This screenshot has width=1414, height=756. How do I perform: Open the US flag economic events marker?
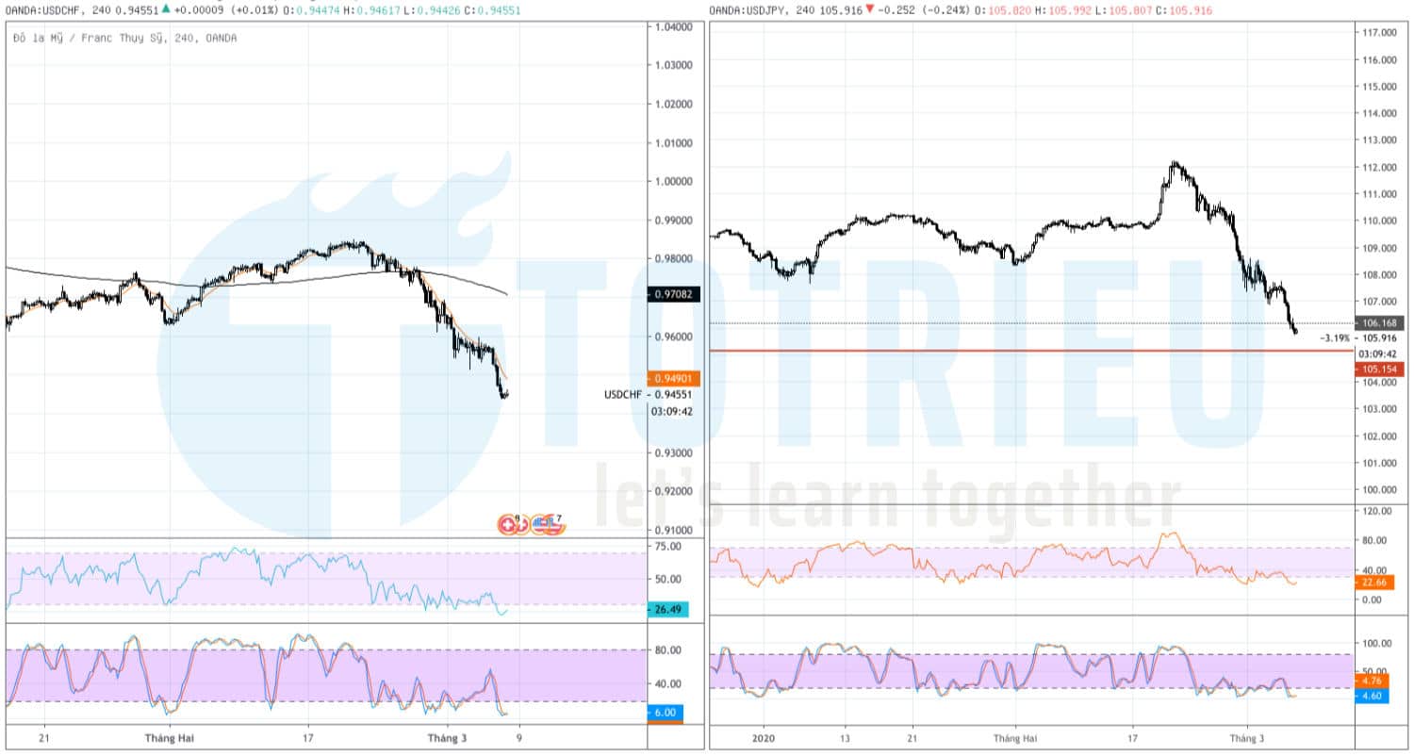(x=542, y=525)
